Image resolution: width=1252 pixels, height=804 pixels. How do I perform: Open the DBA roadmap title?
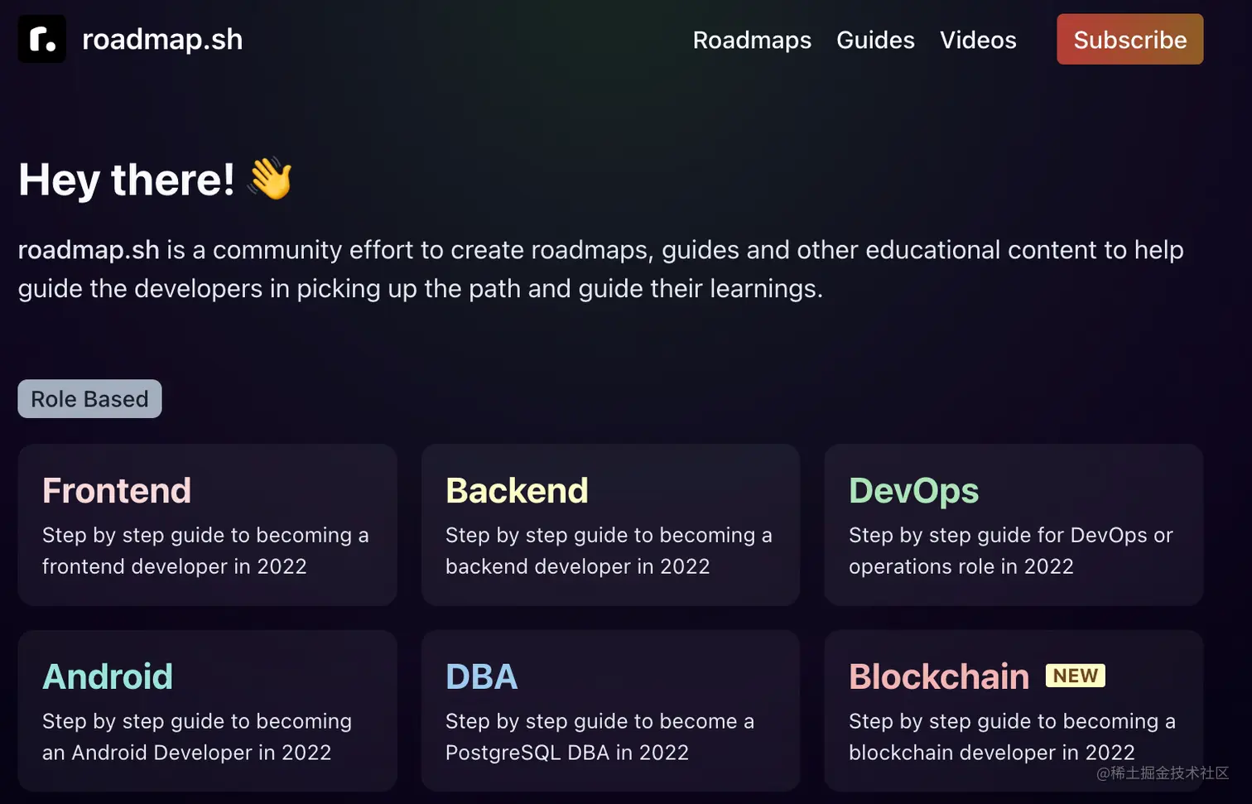(481, 676)
